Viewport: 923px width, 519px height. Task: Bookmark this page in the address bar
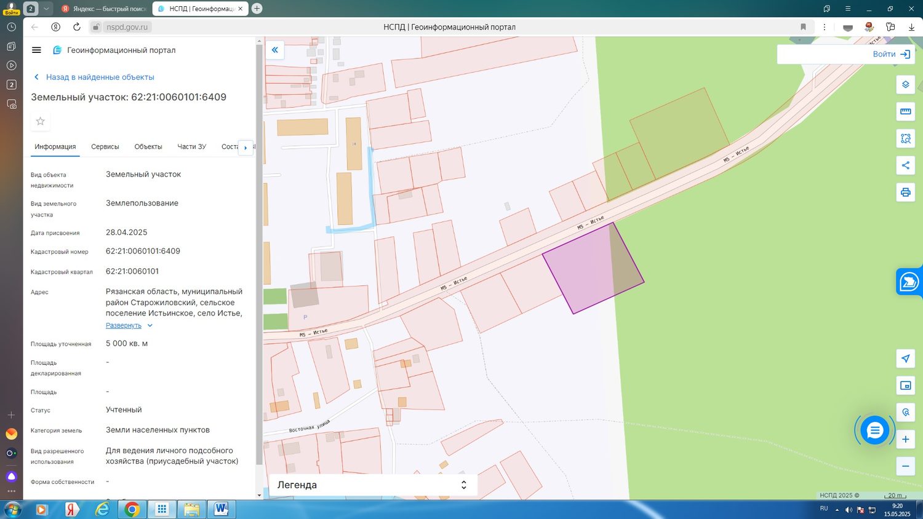(803, 27)
